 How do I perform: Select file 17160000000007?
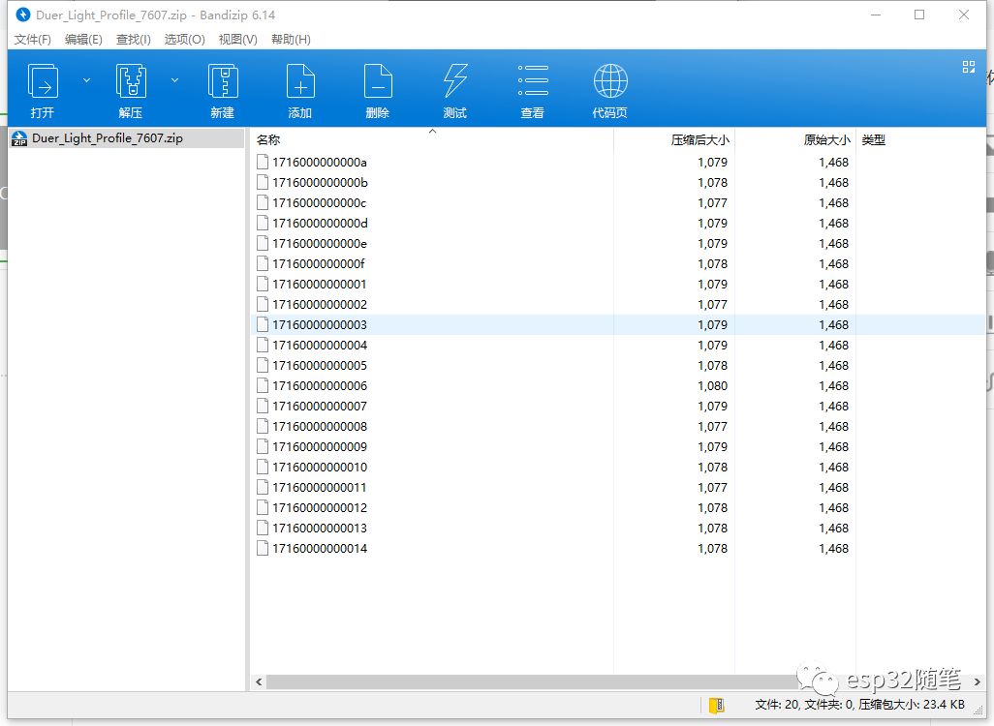(320, 406)
